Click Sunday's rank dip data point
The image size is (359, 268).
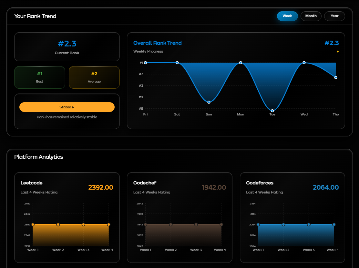[209, 102]
